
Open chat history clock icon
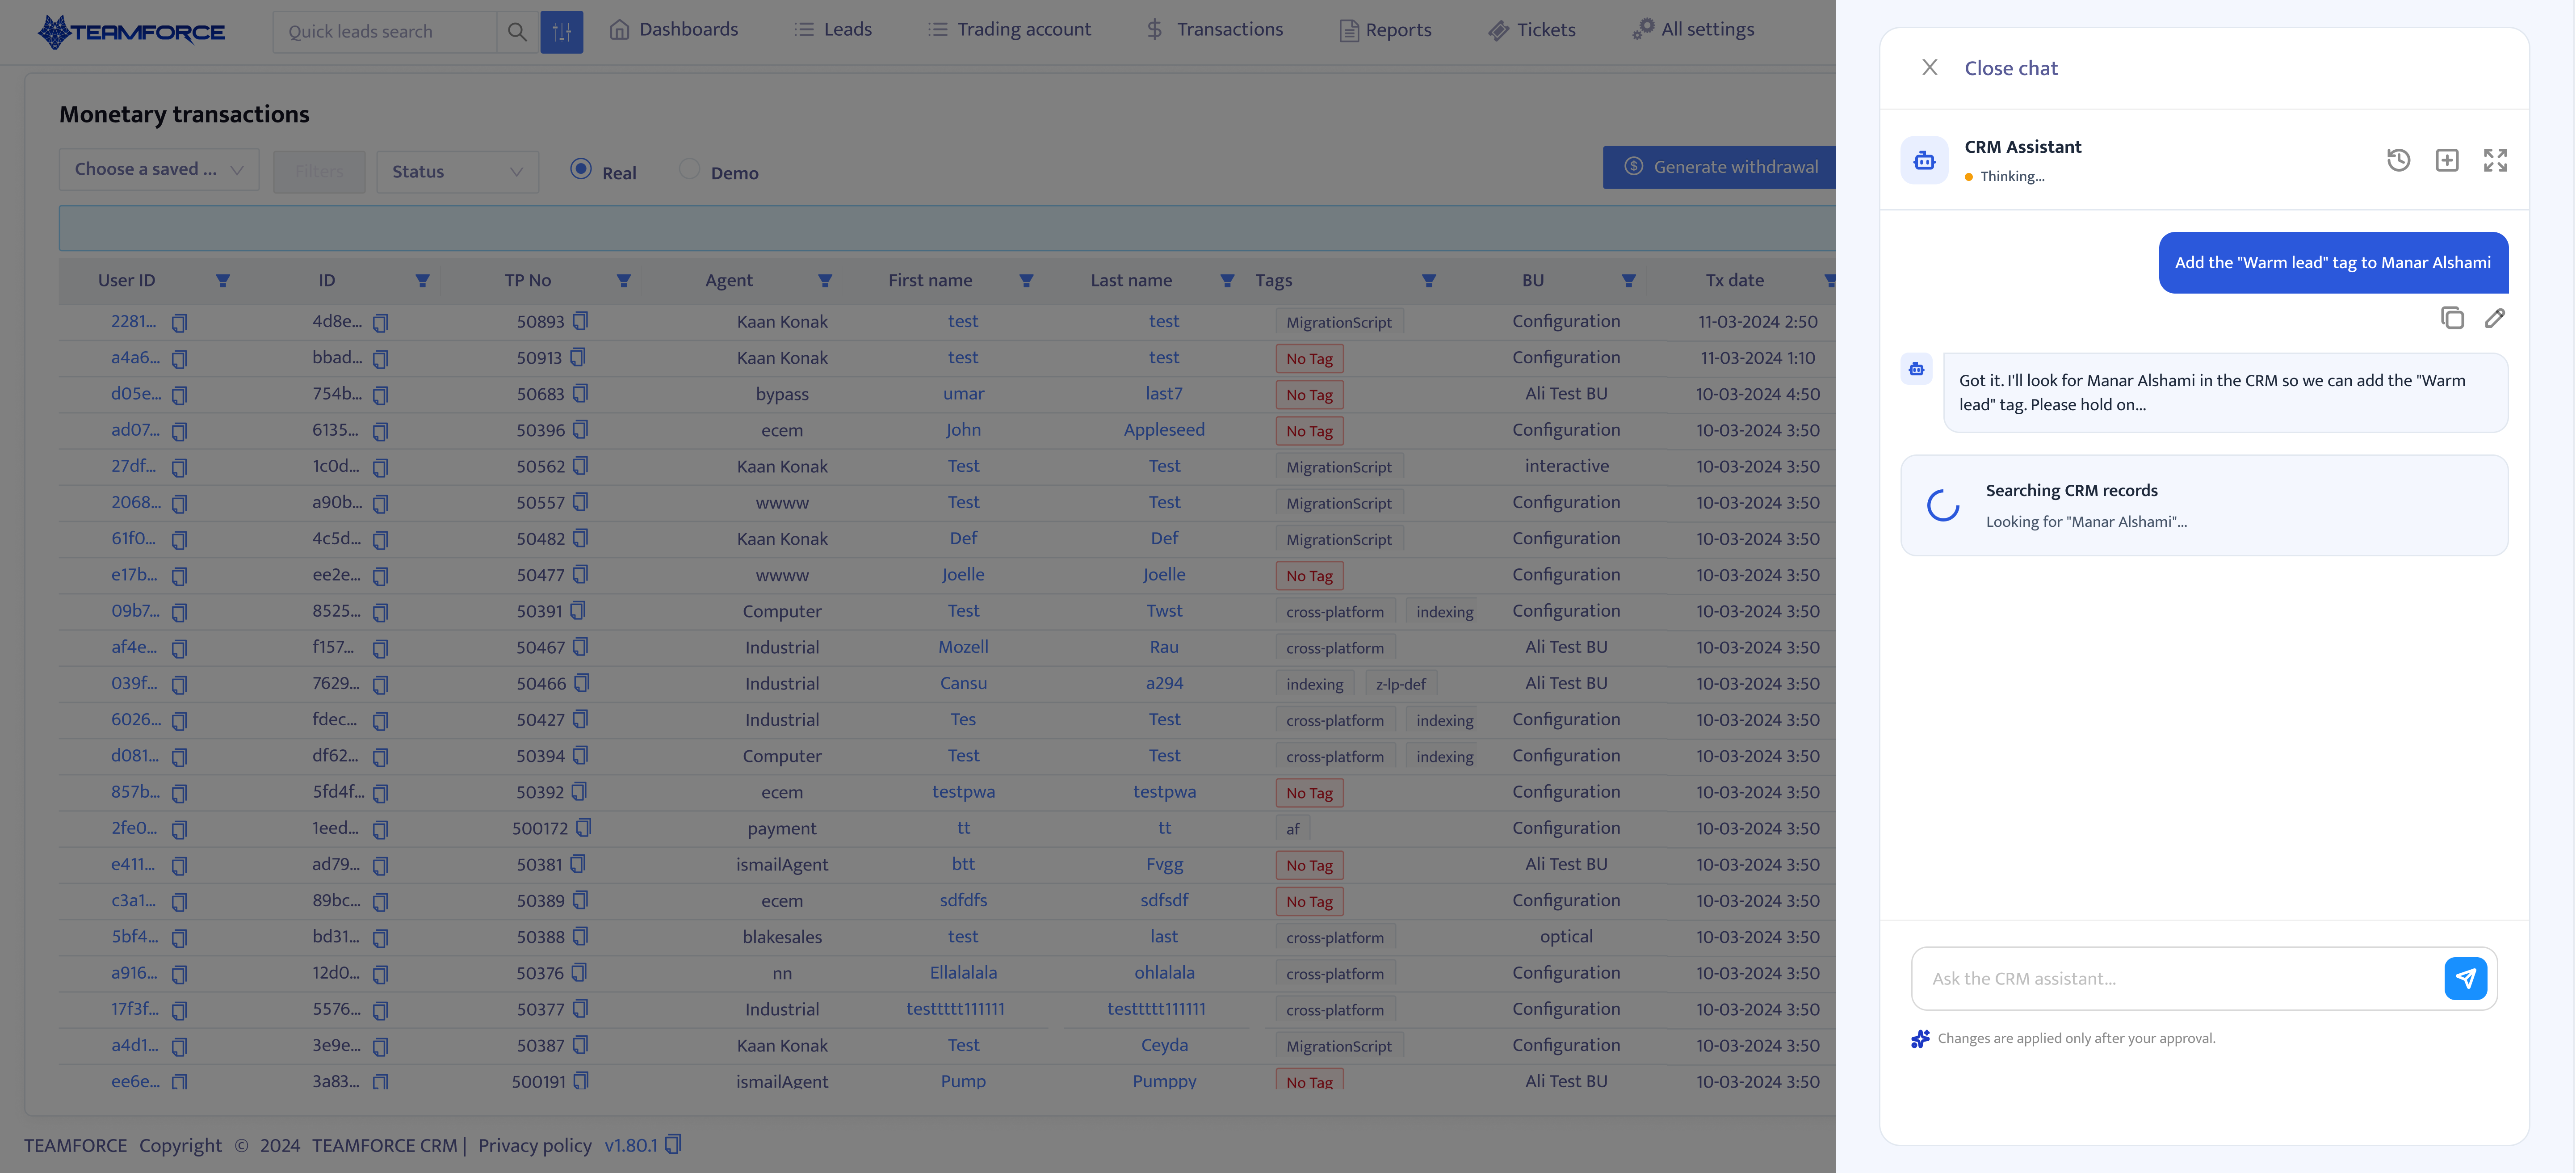coord(2399,160)
